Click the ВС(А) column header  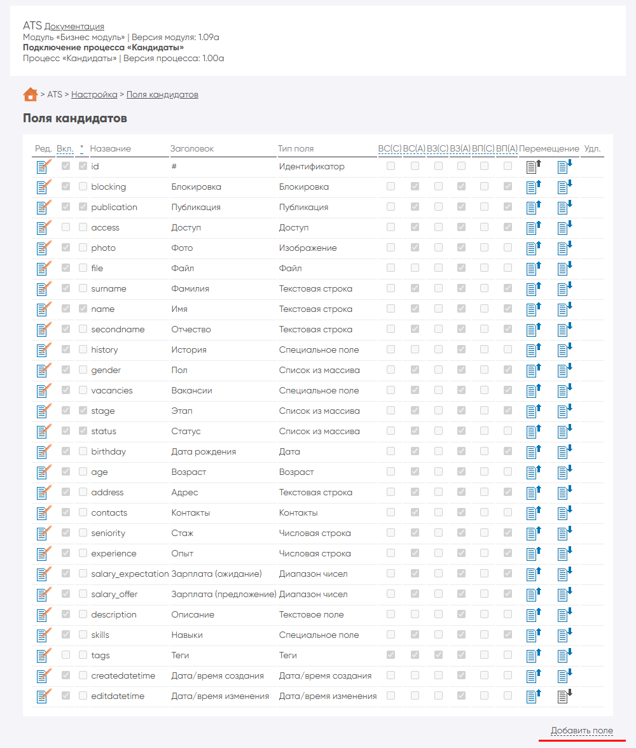pos(414,148)
